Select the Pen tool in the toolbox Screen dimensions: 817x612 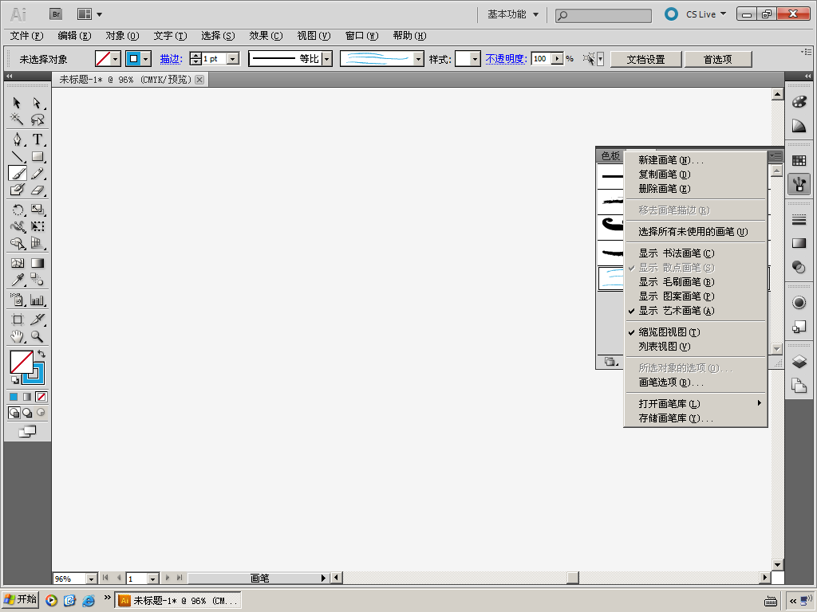[x=17, y=139]
